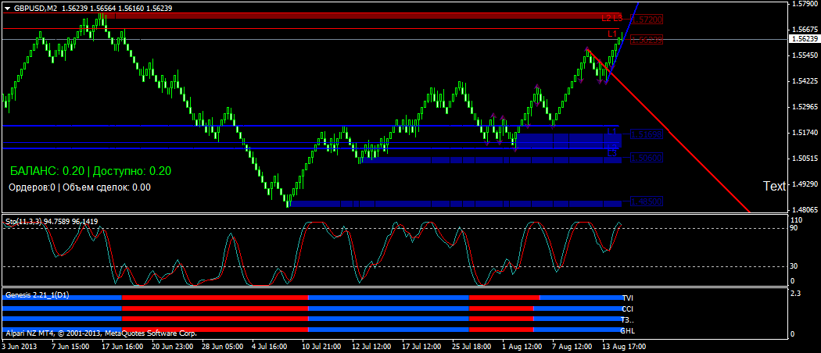Click the Alpari NZ MT4 copyright text
The image size is (821, 353).
[101, 333]
